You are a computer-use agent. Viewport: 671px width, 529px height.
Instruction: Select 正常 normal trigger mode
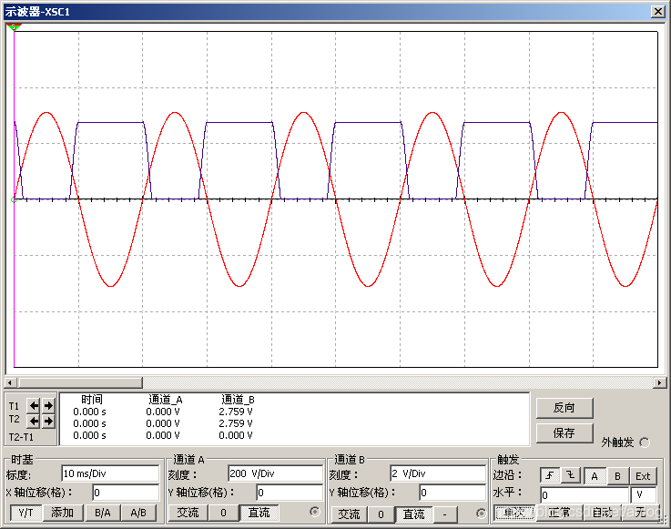click(x=559, y=513)
